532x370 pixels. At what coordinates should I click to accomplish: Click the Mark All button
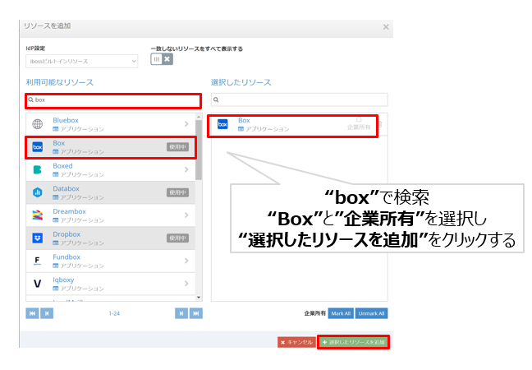point(341,313)
